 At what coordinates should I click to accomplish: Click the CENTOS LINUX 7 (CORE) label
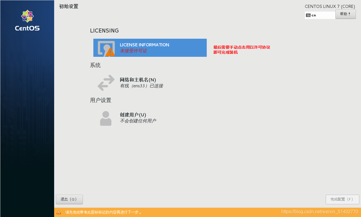(330, 6)
